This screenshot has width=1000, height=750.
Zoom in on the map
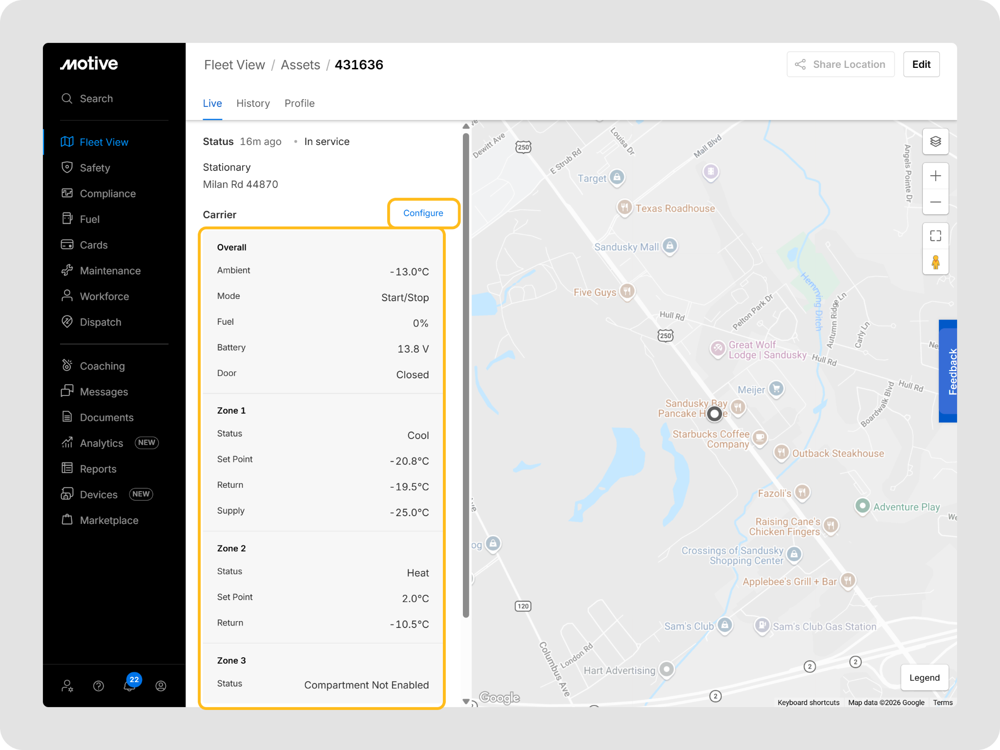[935, 176]
